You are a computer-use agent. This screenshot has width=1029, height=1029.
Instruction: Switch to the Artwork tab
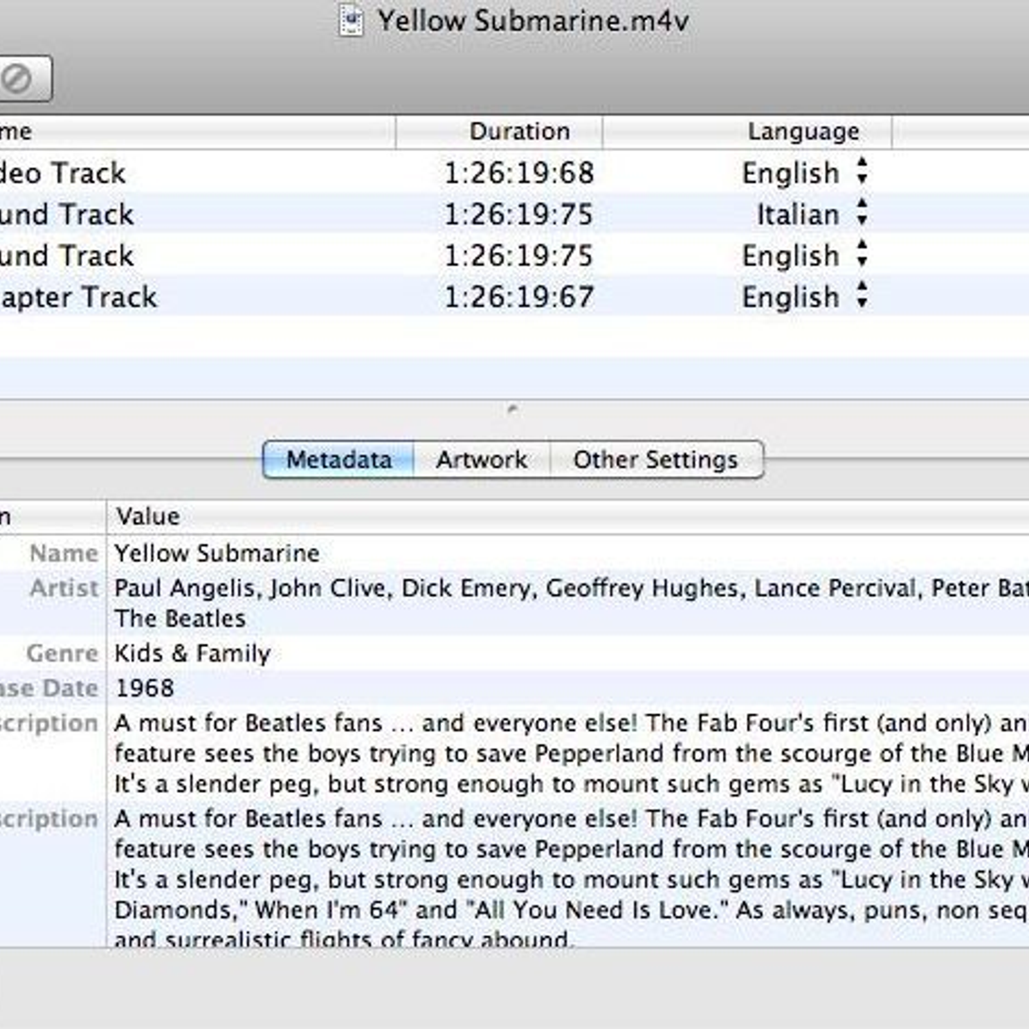[482, 460]
